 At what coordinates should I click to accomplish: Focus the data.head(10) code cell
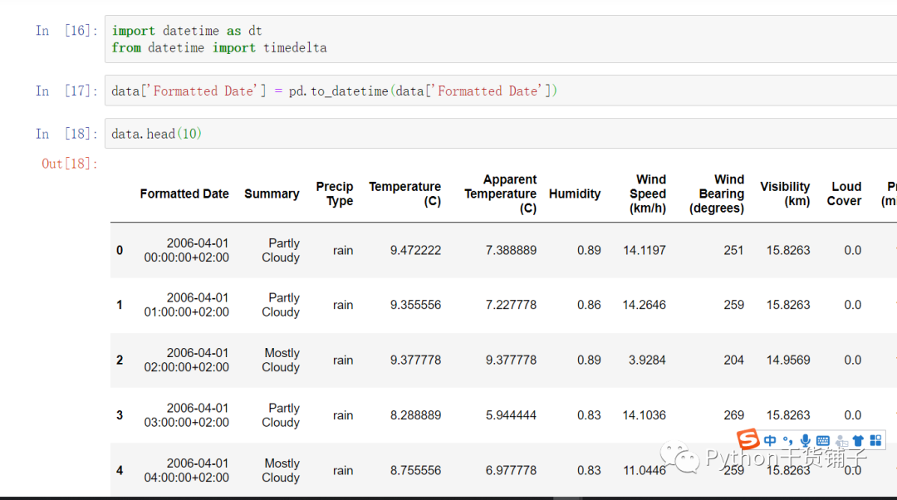click(501, 133)
